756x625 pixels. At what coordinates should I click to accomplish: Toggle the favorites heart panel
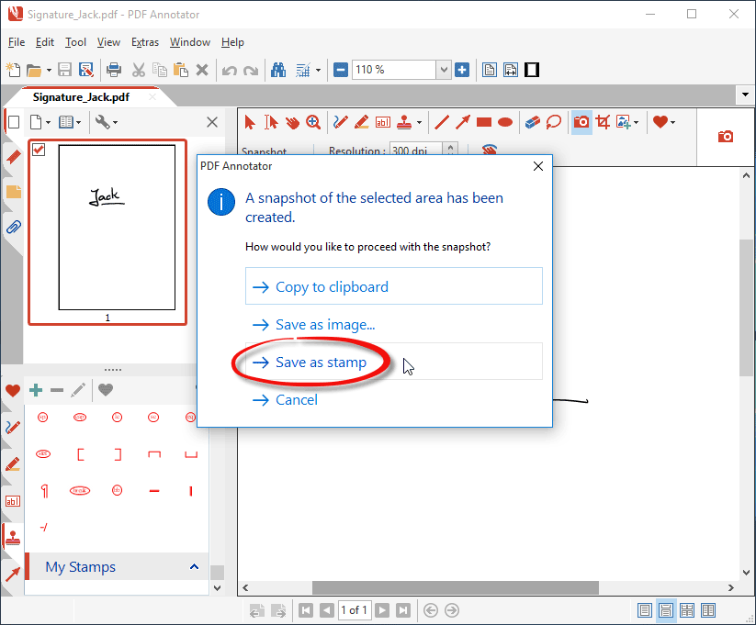click(13, 389)
